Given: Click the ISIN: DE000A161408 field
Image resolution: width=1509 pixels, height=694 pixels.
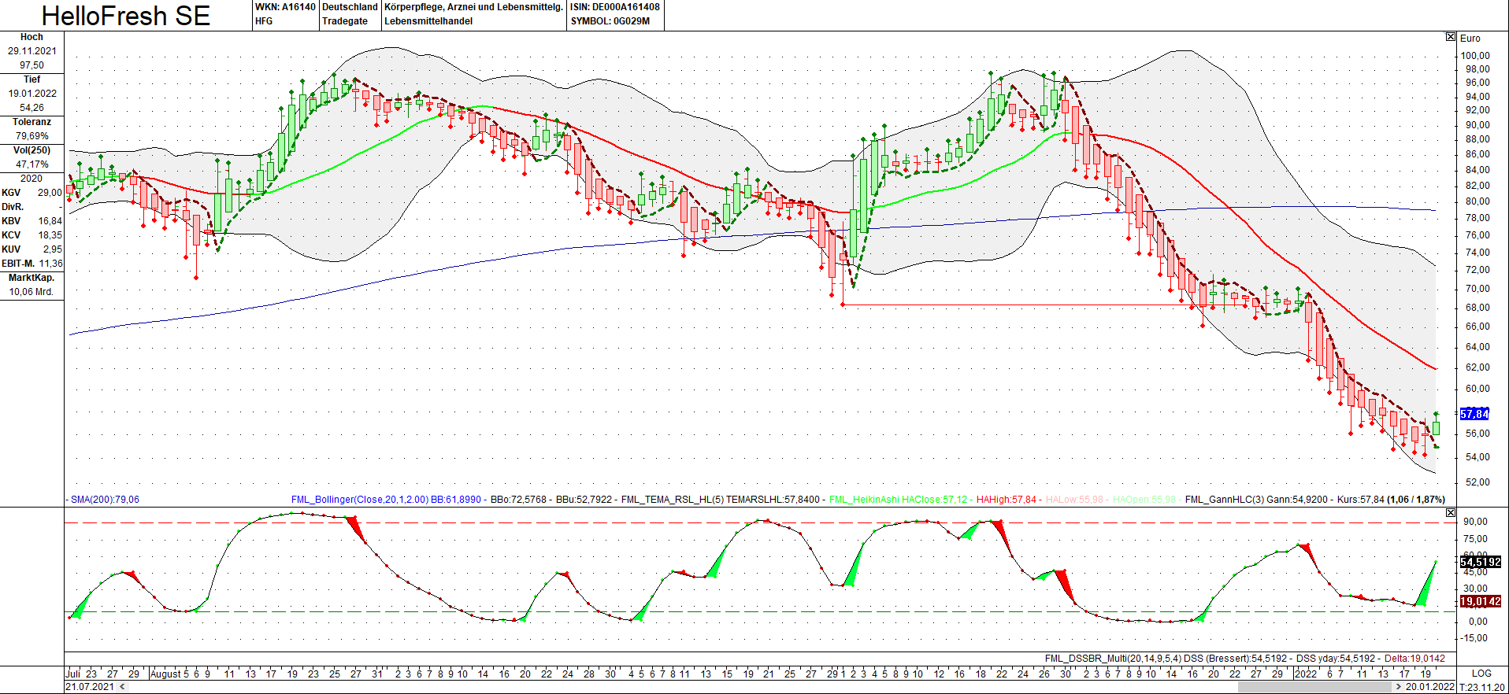Looking at the screenshot, I should [x=615, y=7].
